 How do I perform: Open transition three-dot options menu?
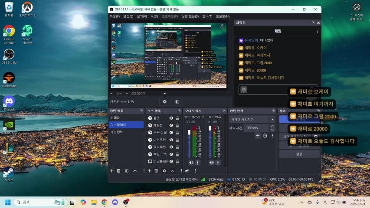pyautogui.click(x=272, y=135)
